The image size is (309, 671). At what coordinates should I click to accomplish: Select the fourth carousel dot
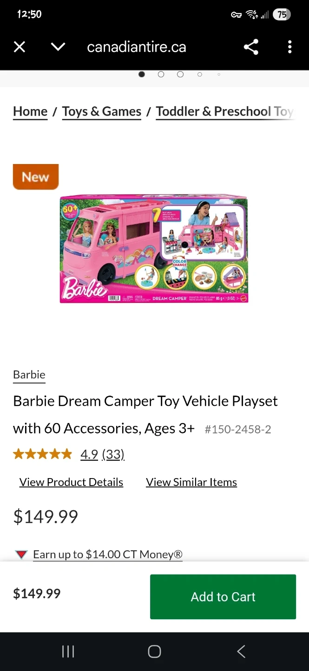pyautogui.click(x=200, y=75)
